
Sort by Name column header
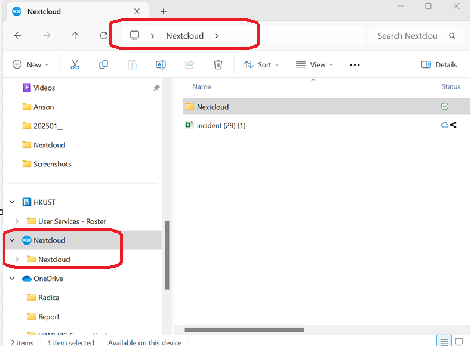[202, 86]
